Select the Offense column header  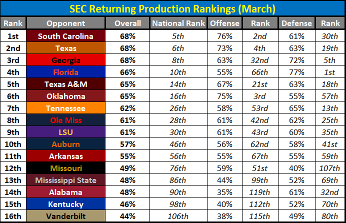pos(224,23)
